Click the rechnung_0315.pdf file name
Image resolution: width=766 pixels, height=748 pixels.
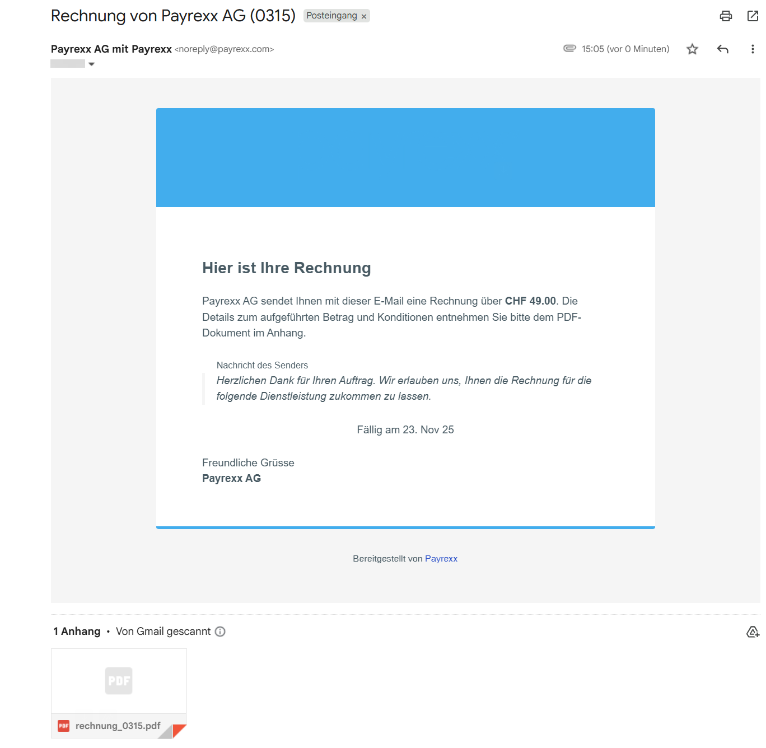click(x=118, y=726)
